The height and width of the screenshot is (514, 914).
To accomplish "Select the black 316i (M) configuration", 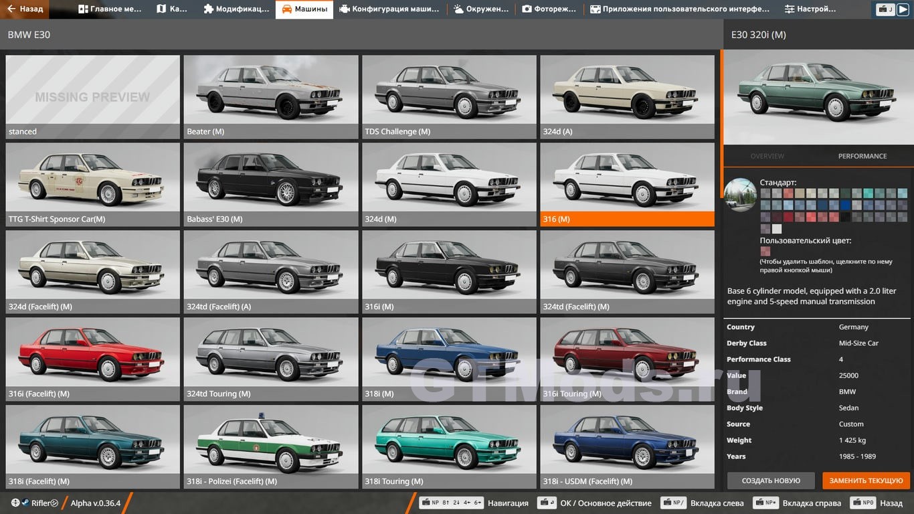I will (449, 272).
